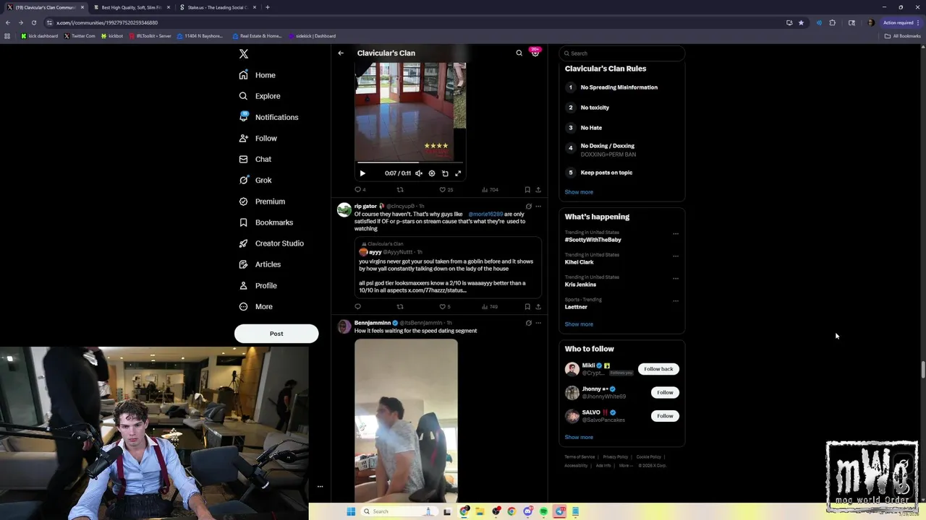The width and height of the screenshot is (926, 520).
Task: Click taskbar Search box
Action: pyautogui.click(x=400, y=511)
